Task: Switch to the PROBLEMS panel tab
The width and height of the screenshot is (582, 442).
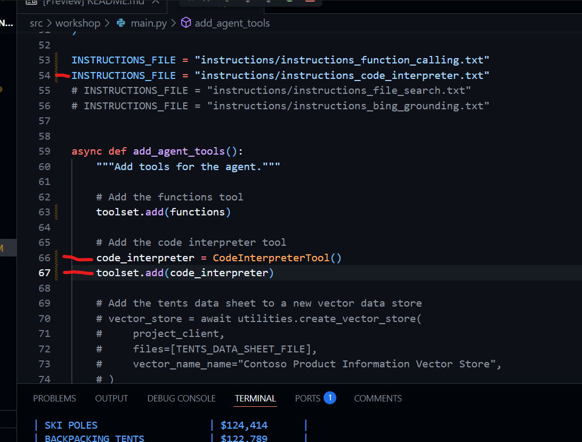Action: [x=54, y=398]
